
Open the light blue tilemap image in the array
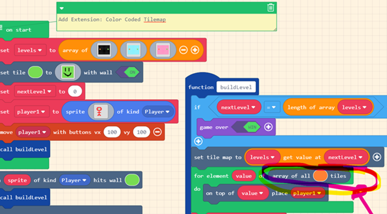click(133, 50)
